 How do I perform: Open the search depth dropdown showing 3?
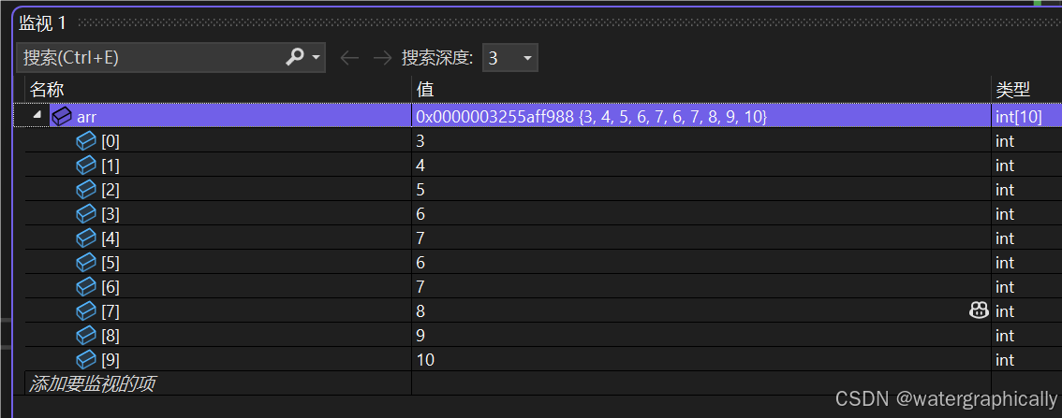(510, 58)
